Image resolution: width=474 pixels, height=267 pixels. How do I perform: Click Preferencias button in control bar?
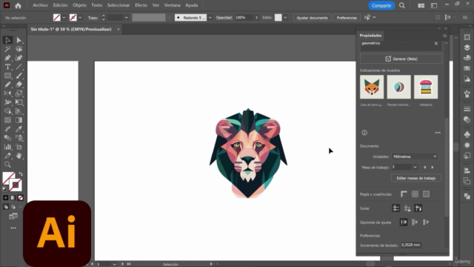tap(347, 18)
